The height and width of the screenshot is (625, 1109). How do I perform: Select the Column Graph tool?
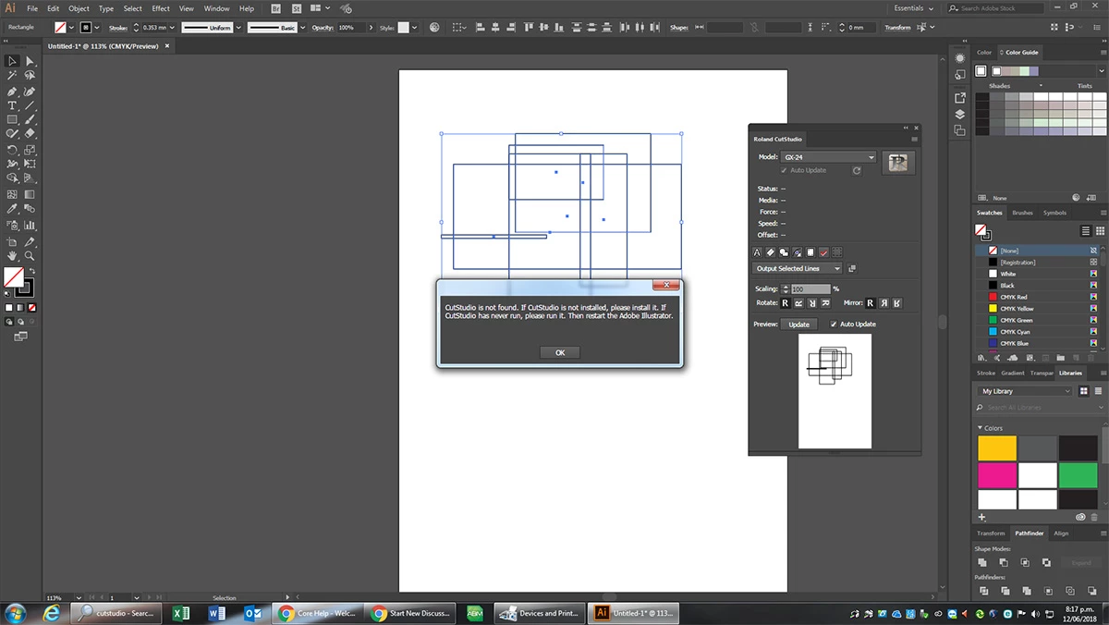pyautogui.click(x=30, y=225)
